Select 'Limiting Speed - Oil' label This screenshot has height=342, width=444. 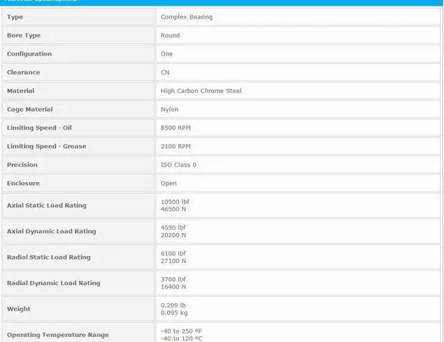click(39, 128)
